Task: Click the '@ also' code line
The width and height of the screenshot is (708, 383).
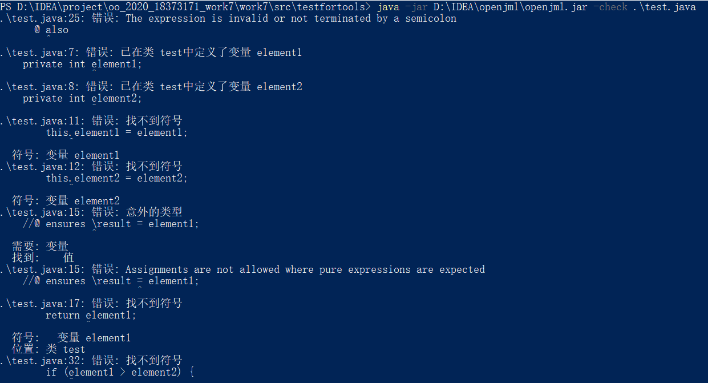Action: 51,30
